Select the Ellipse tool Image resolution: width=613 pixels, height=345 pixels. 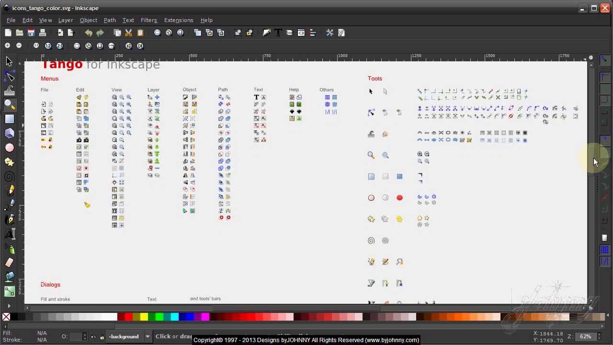[9, 148]
